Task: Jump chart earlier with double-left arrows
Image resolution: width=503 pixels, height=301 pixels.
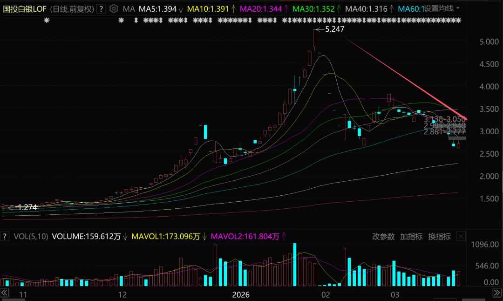Action: [5, 292]
